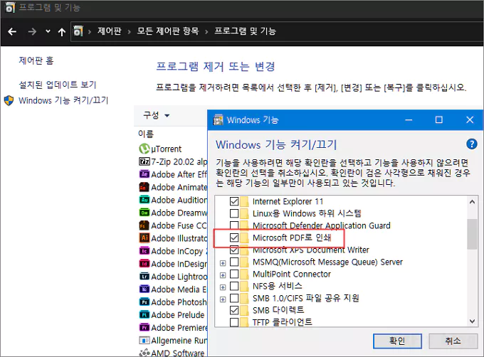This screenshot has height=357, width=484.
Task: Click the forward arrow in the navigation bar
Action: pyautogui.click(x=32, y=31)
